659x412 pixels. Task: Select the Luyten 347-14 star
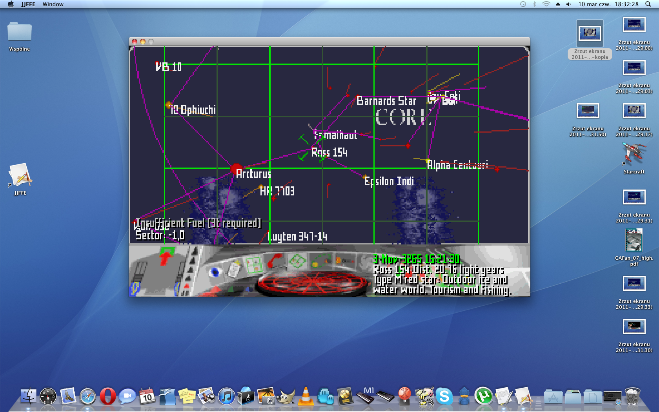[x=297, y=236]
